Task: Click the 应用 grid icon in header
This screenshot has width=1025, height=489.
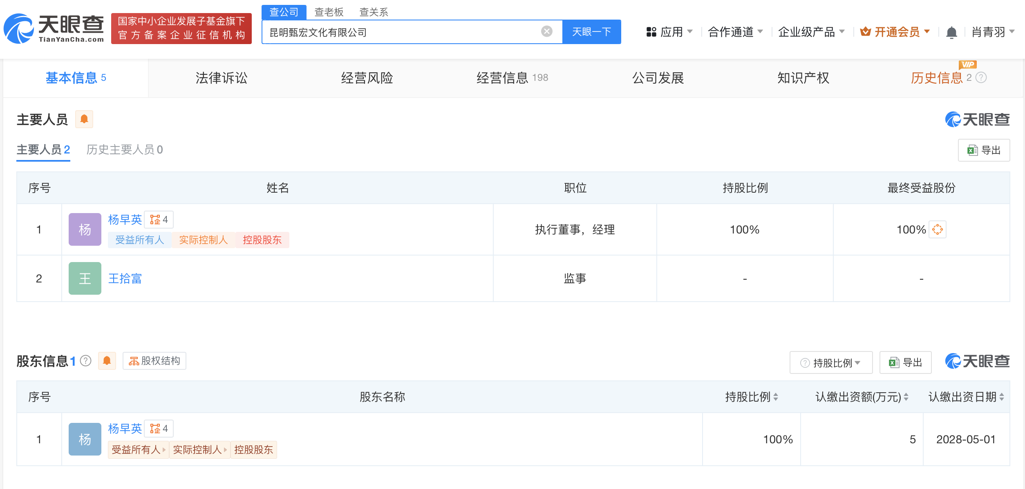Action: [x=651, y=32]
